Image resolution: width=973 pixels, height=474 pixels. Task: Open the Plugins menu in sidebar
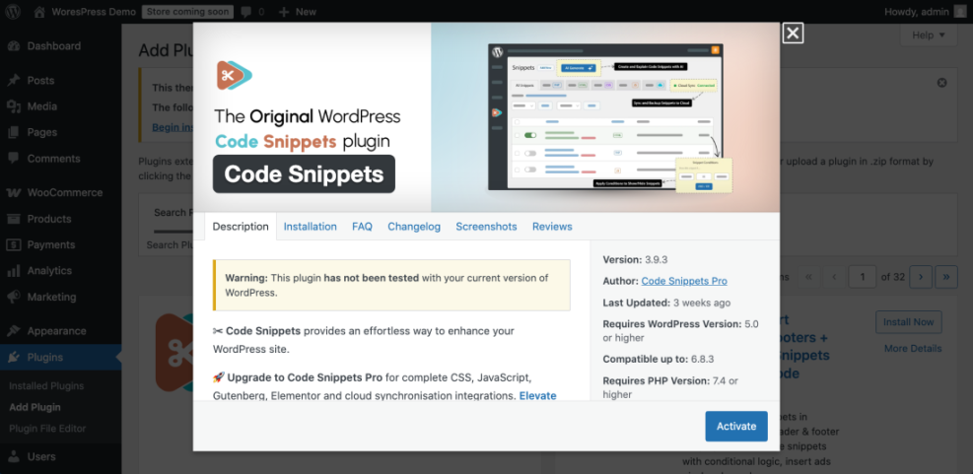61,358
